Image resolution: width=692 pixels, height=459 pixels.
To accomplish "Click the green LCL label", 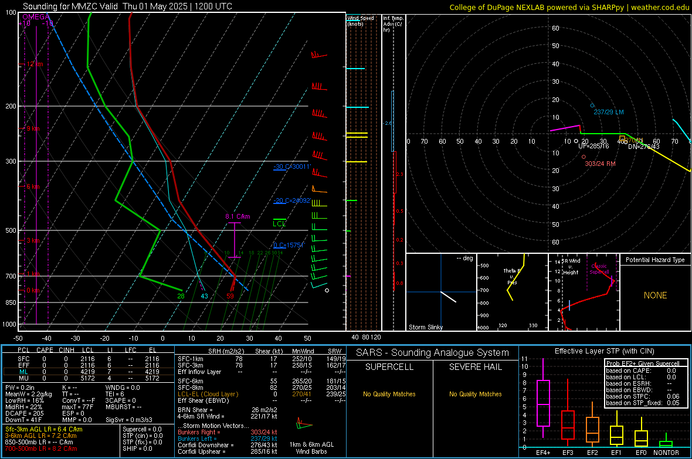I will 279,224.
